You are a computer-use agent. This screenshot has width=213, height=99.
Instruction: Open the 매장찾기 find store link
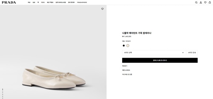[125, 66]
